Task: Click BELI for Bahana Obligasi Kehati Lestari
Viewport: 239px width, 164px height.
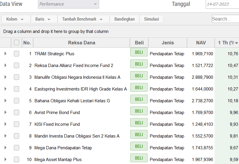Action: coord(139,99)
